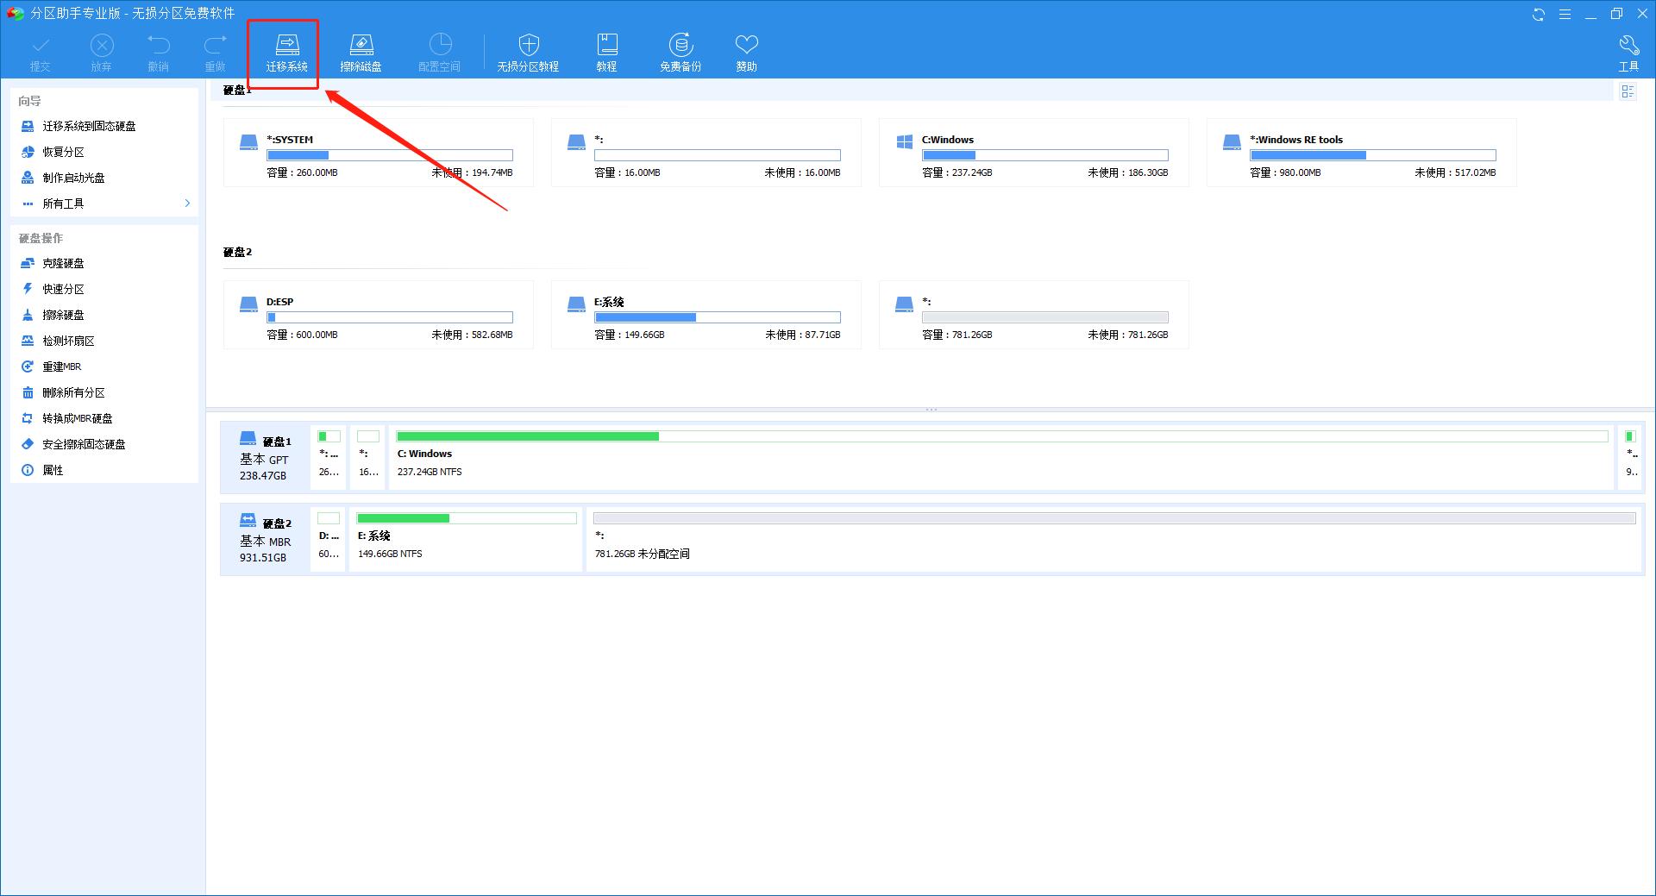Open the 工具 wrench menu

tap(1628, 52)
